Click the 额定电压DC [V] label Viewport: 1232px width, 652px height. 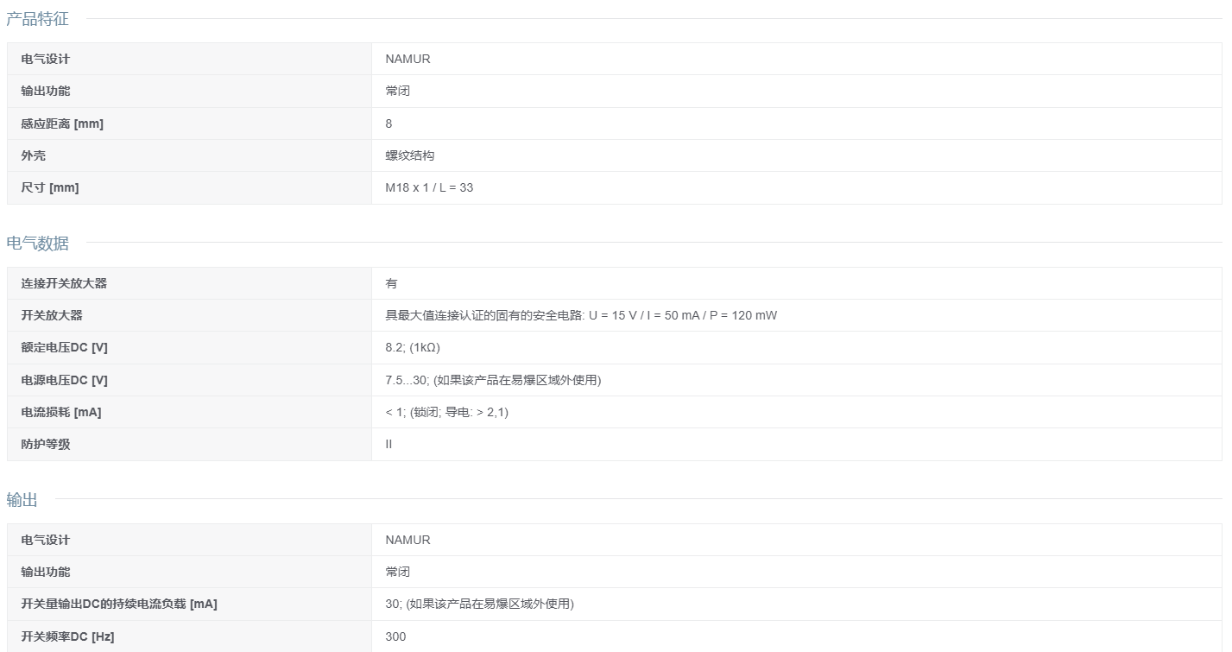pyautogui.click(x=65, y=347)
